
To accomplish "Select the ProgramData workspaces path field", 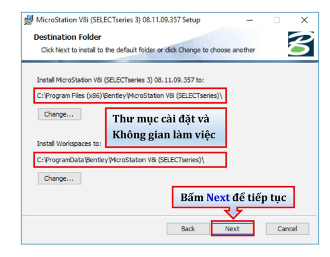I will [130, 160].
